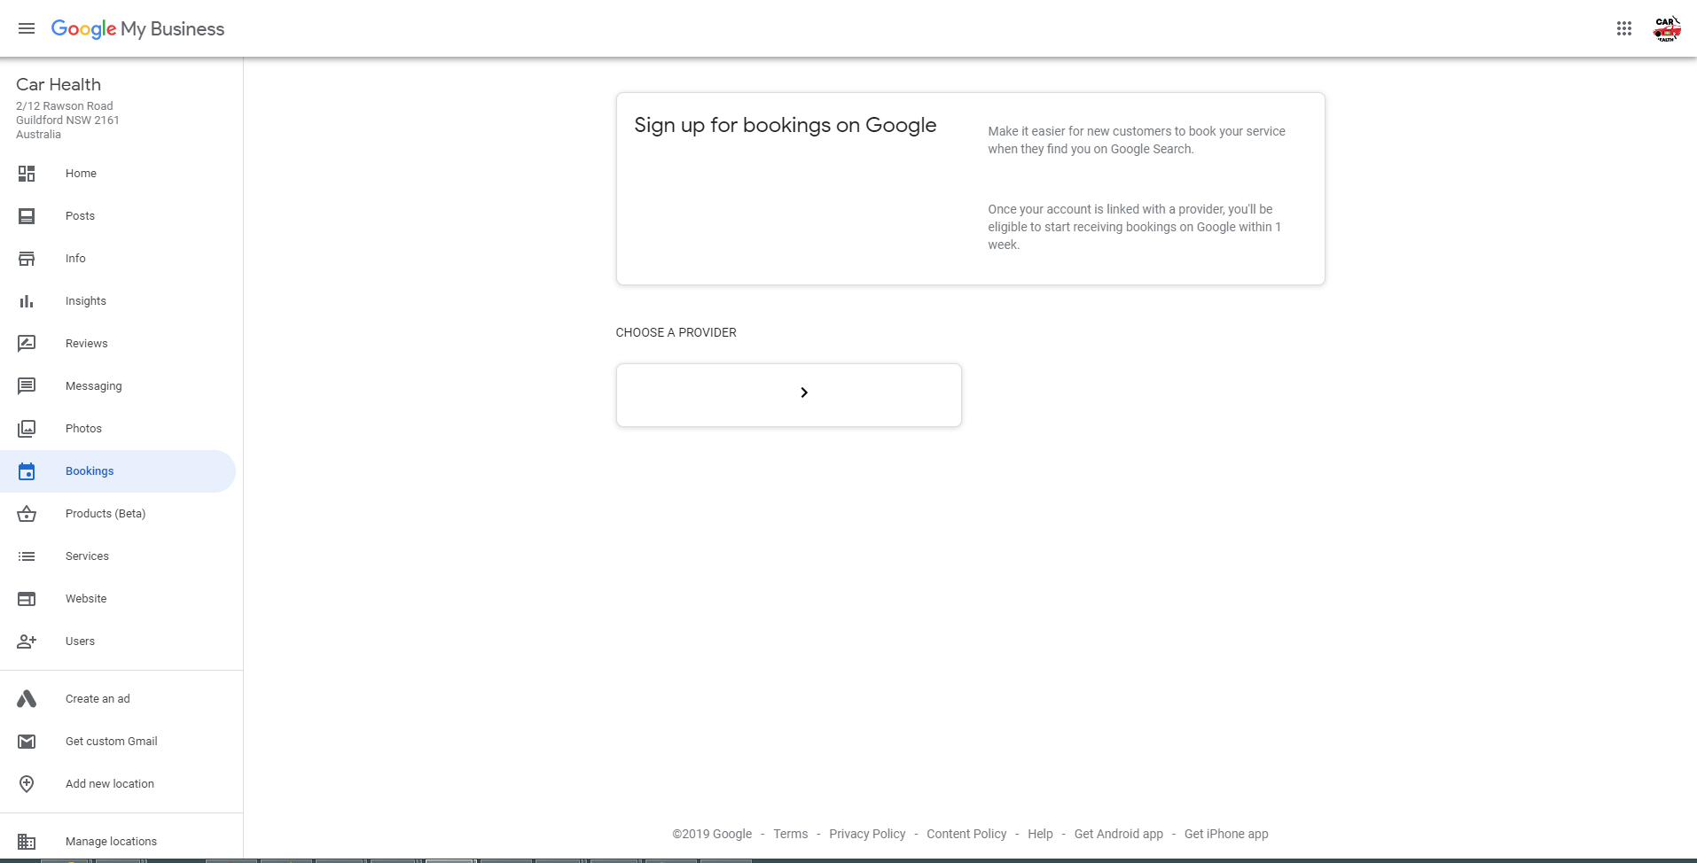Viewport: 1697px width, 863px height.
Task: Select Create an ad
Action: click(118, 699)
